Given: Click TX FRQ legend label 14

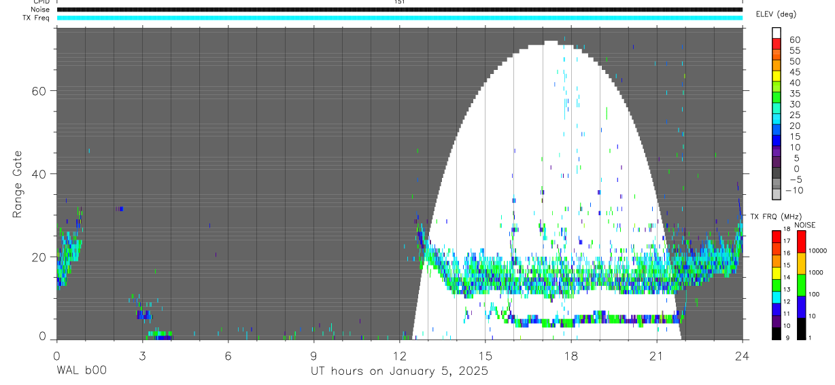Looking at the screenshot, I should [x=787, y=277].
